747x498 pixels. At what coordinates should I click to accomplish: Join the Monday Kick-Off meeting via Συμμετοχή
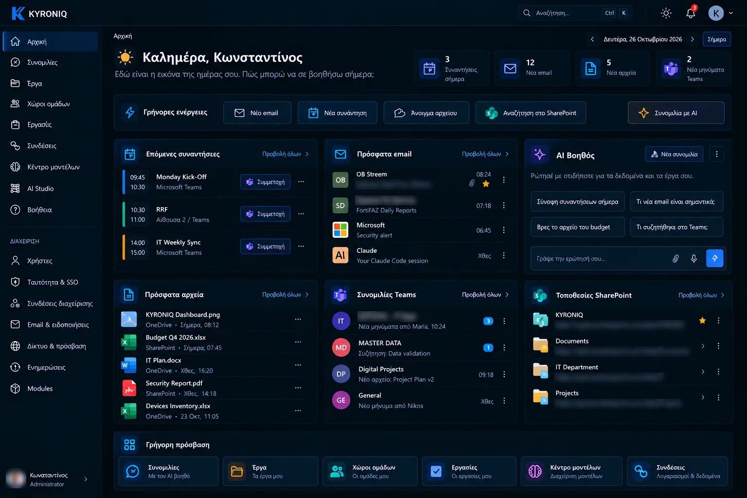coord(266,182)
